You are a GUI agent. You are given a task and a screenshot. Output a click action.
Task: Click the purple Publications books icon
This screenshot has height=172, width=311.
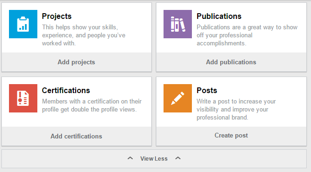pyautogui.click(x=178, y=24)
